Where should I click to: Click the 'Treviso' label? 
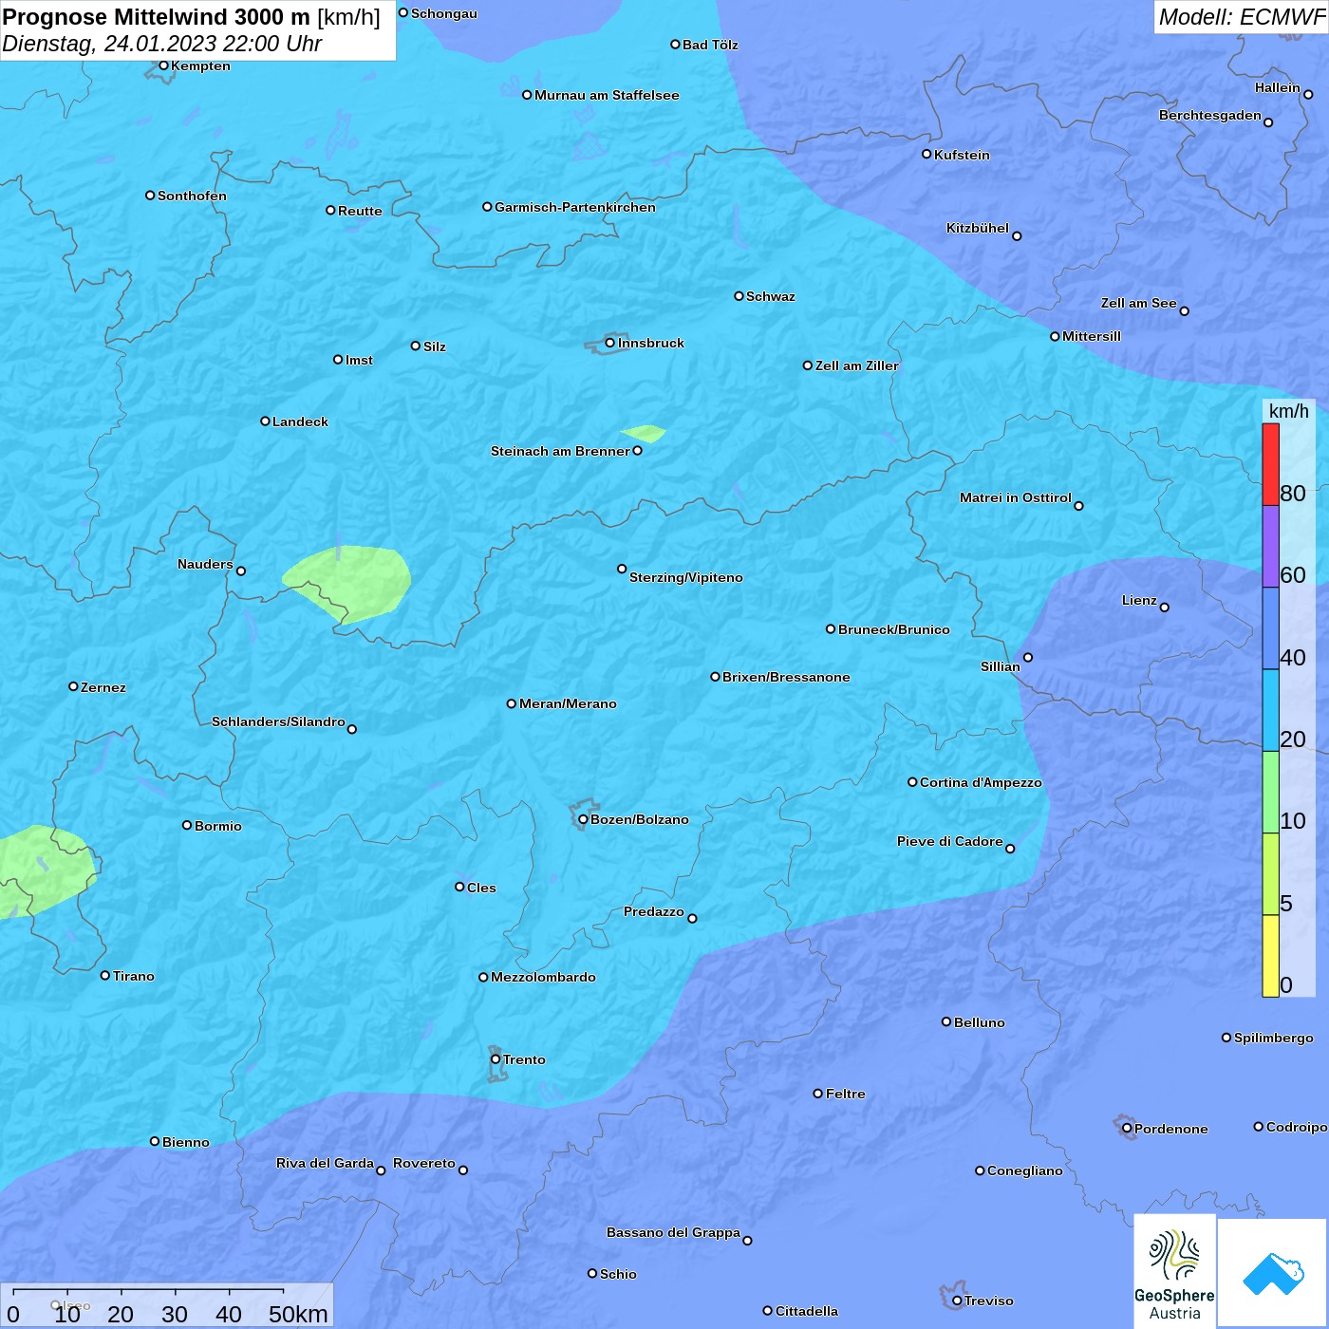(x=989, y=1301)
